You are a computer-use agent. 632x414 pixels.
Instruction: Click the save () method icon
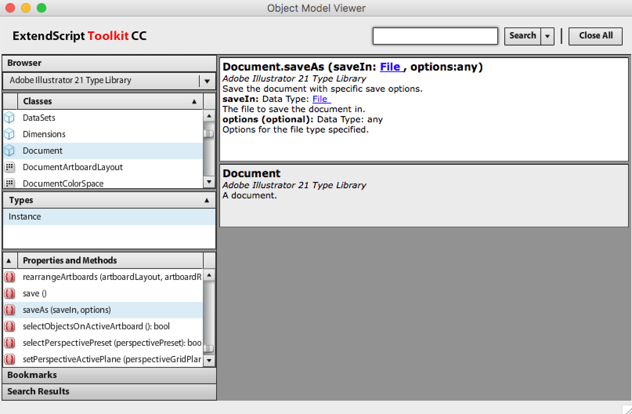tap(9, 293)
